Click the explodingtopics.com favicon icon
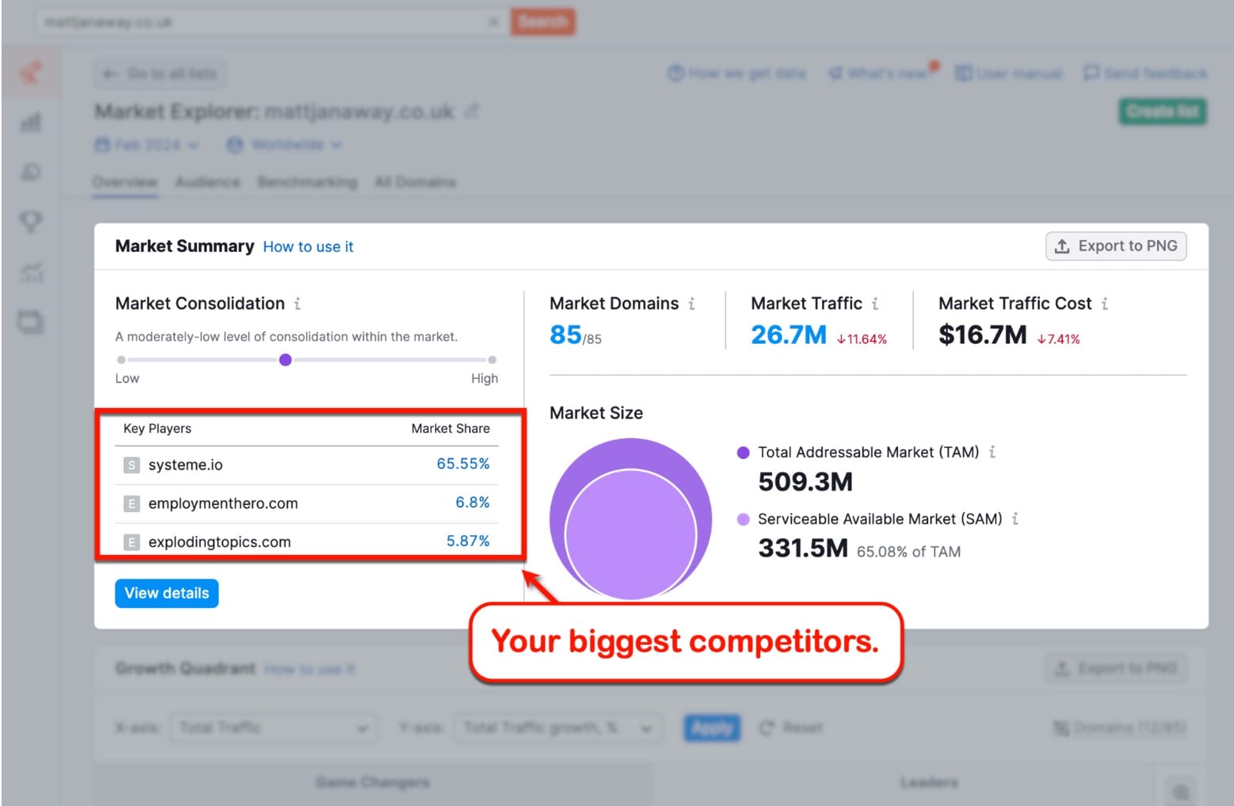The image size is (1234, 806). click(131, 542)
